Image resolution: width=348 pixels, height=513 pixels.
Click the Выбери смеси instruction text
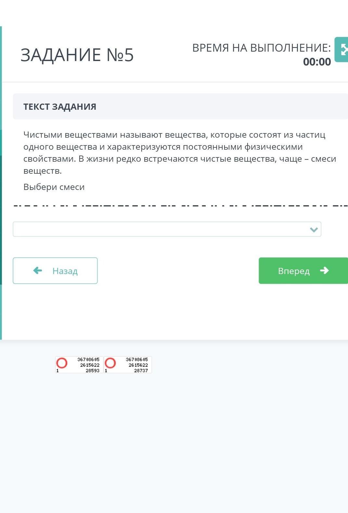click(54, 187)
